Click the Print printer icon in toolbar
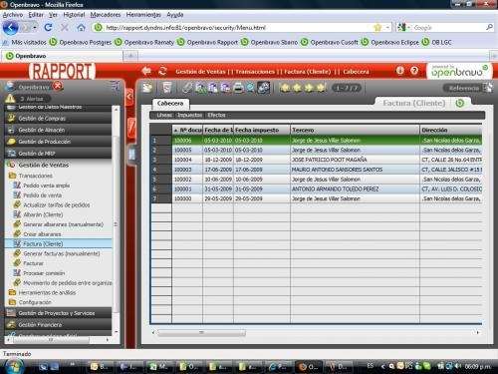 pos(238,88)
